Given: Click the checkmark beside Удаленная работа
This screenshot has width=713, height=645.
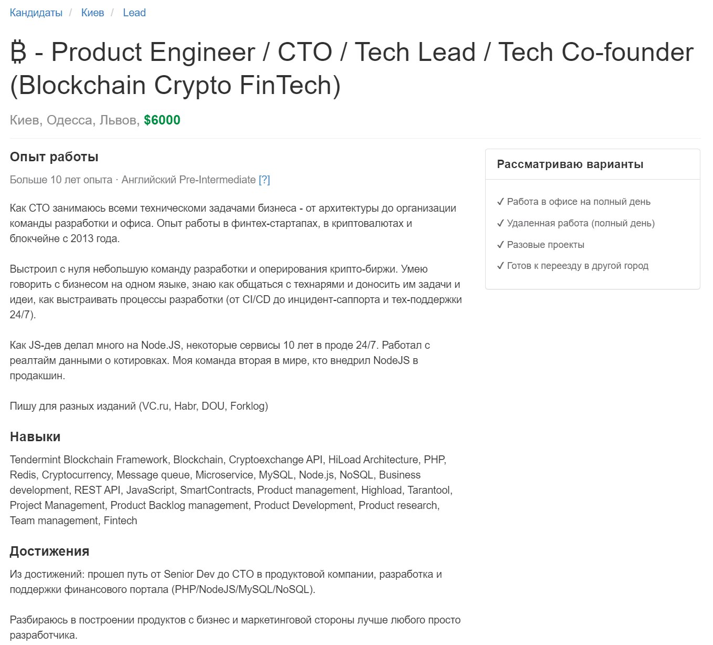Looking at the screenshot, I should pyautogui.click(x=500, y=223).
